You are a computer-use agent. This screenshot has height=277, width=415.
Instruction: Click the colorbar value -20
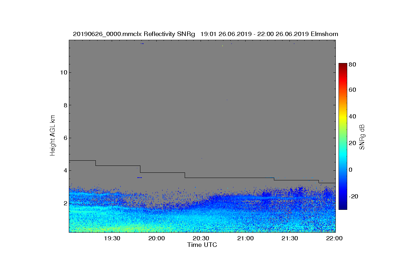coord(353,196)
